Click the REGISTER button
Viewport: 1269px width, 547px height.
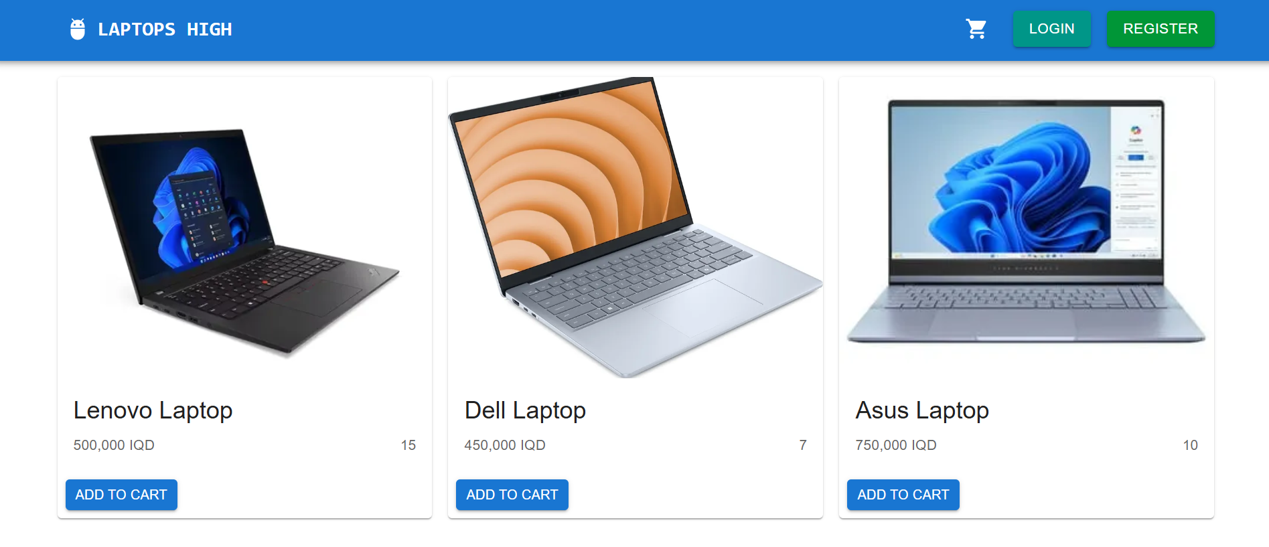[1160, 29]
